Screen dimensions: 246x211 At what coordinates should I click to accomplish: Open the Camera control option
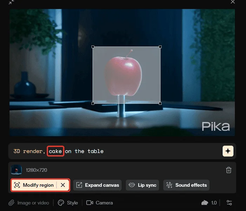99,203
